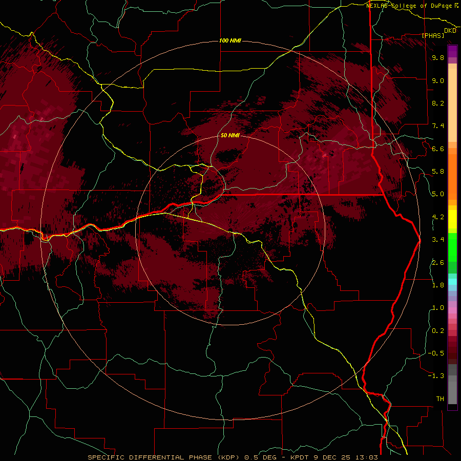This screenshot has width=461, height=461.
Task: Click the purple top segment of the color bar
Action: point(452,51)
